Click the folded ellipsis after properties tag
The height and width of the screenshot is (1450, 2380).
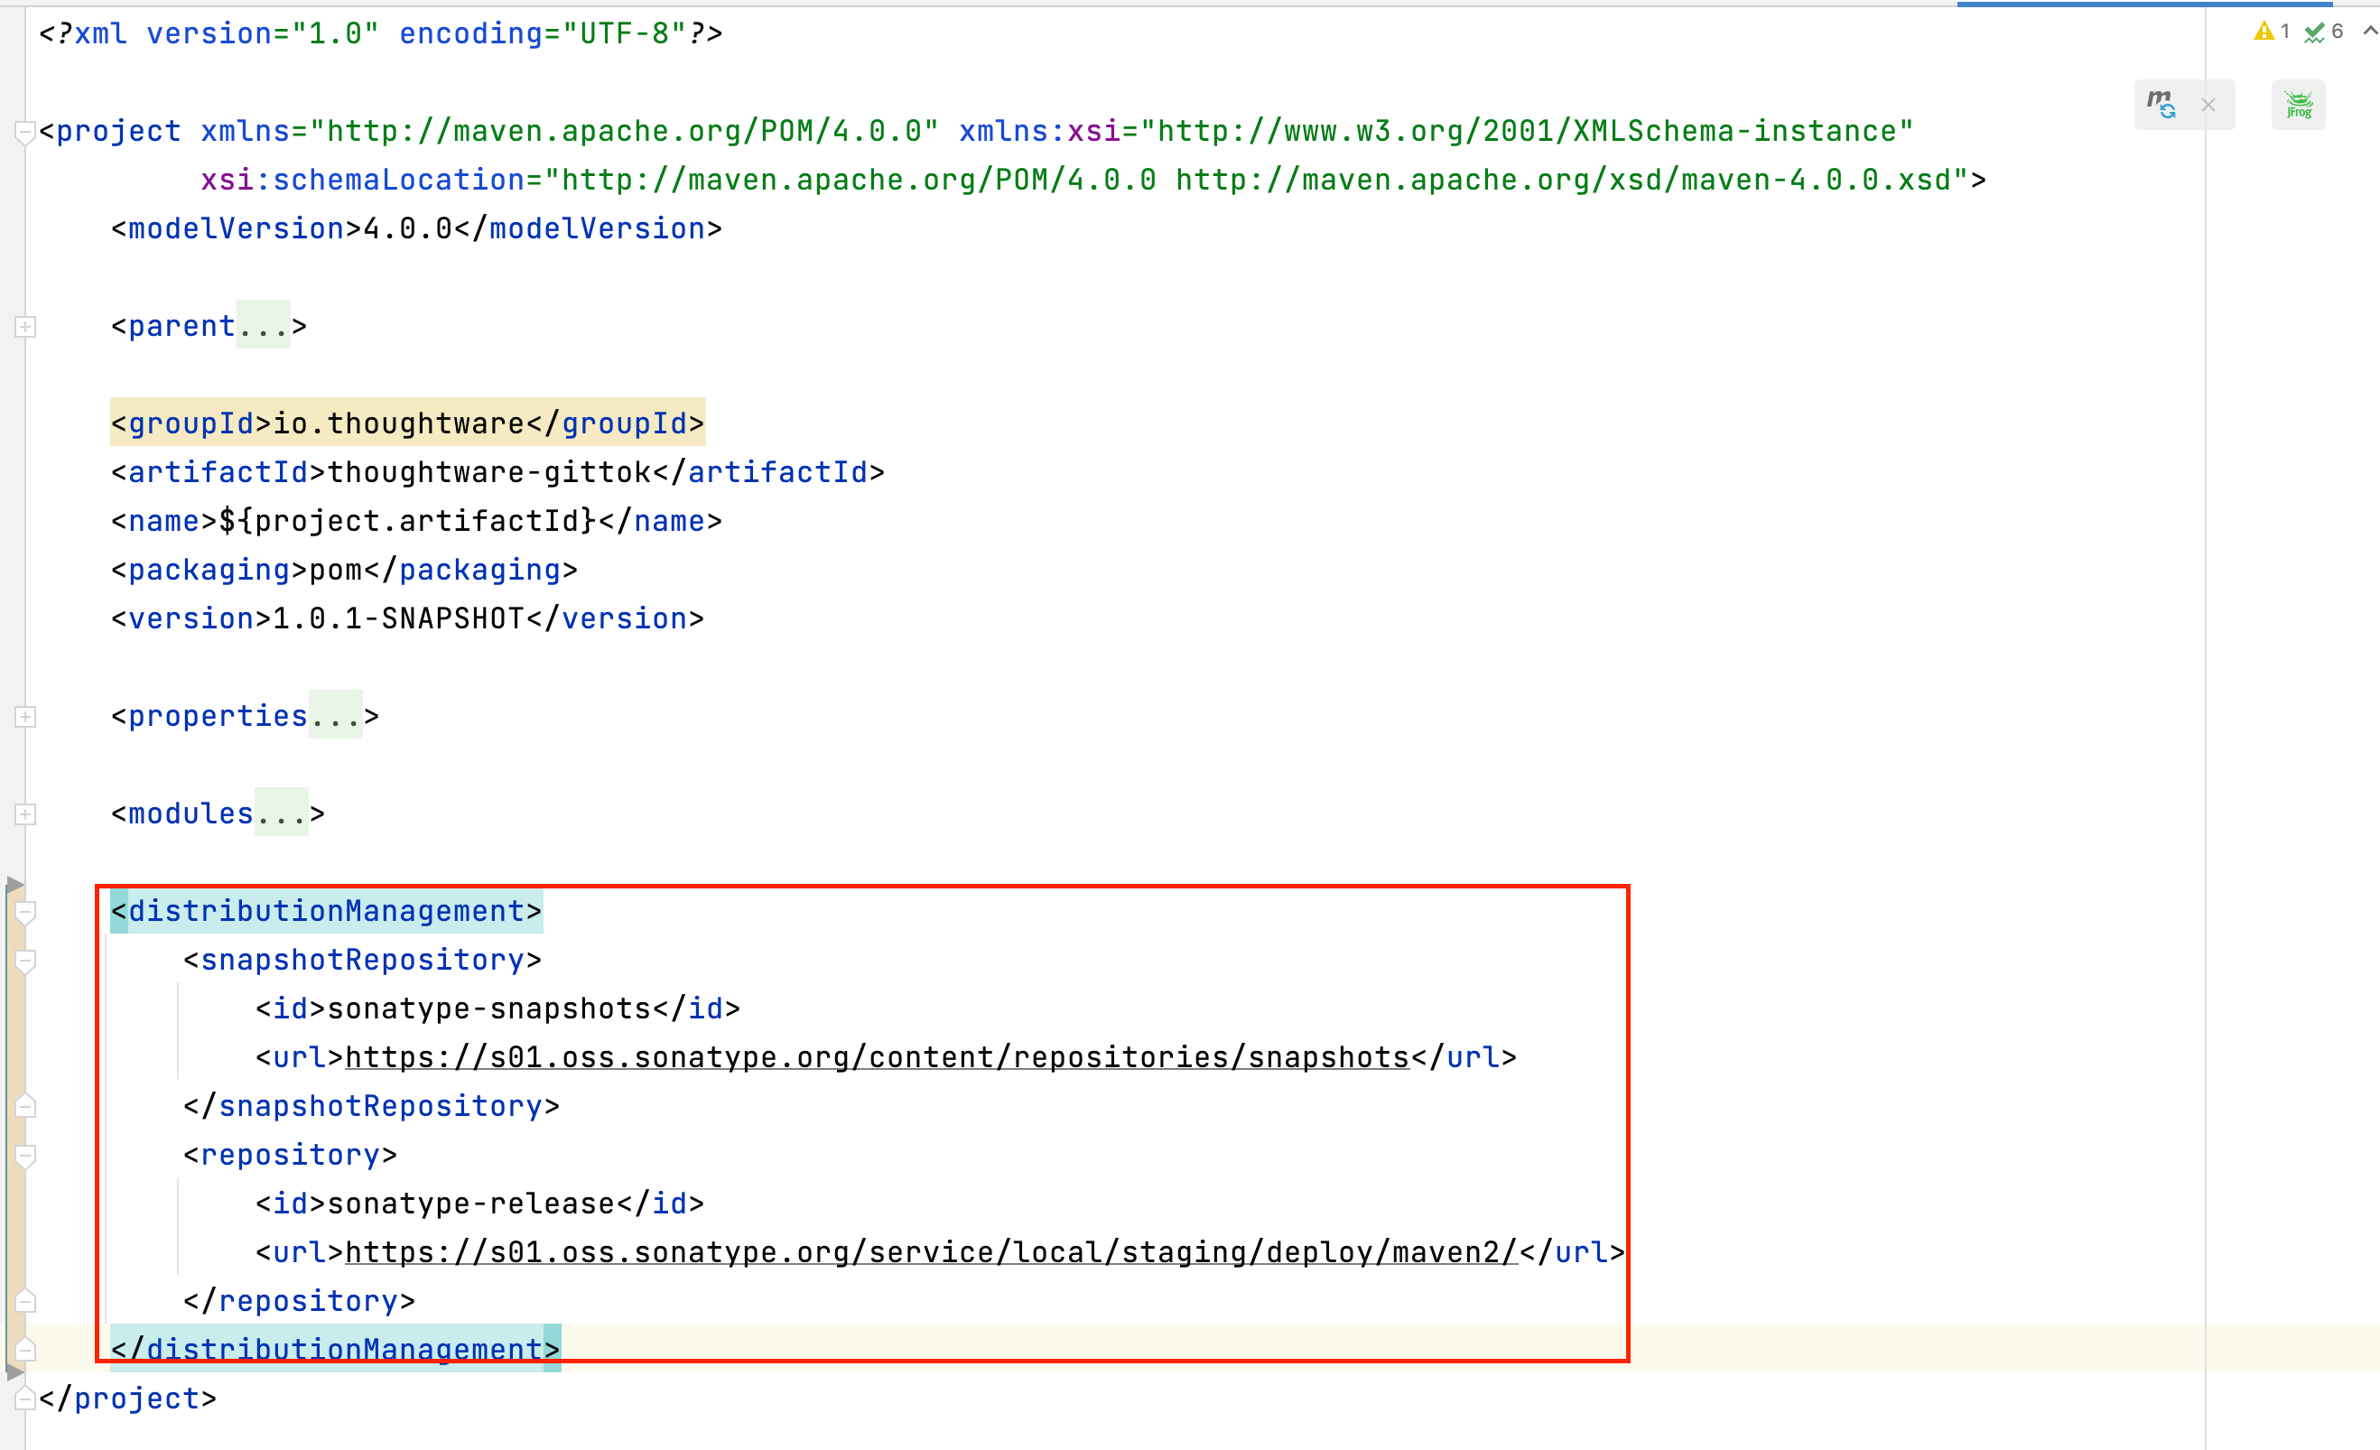click(335, 717)
